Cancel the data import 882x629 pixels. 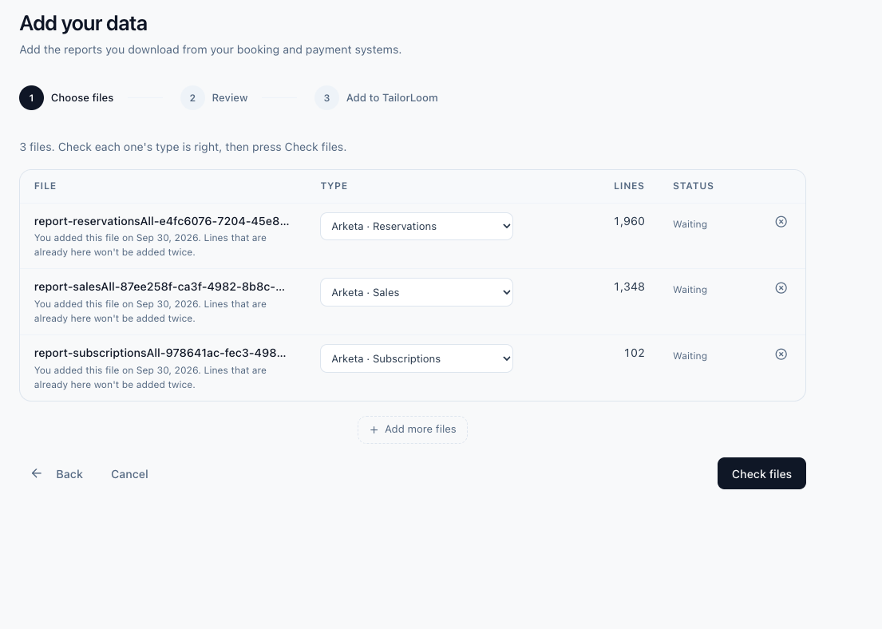pos(129,473)
